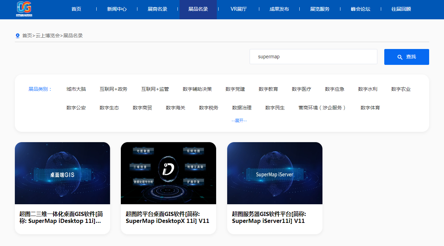444x246 pixels.
Task: Open the SuperMap iServer product thumbnail
Action: (x=275, y=173)
